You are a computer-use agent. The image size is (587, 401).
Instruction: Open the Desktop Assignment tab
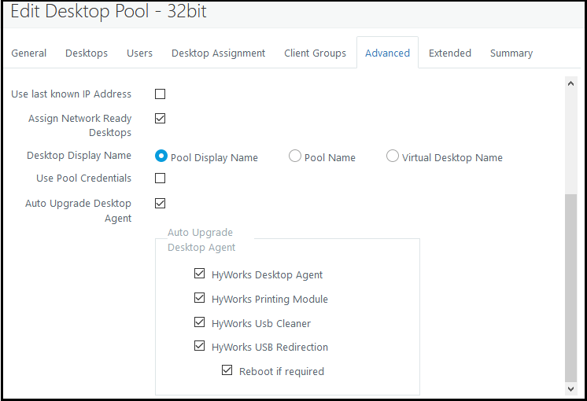coord(218,53)
